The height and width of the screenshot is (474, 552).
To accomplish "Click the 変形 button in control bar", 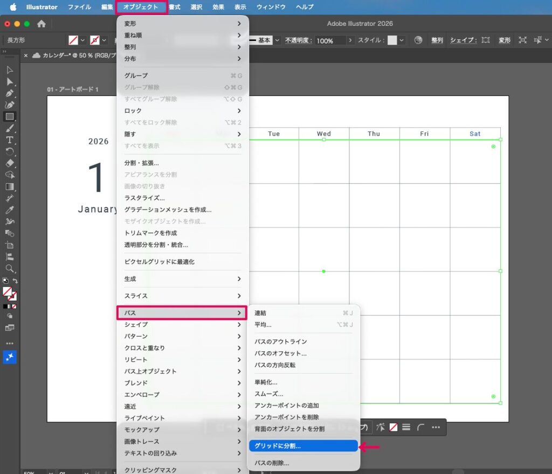I will tap(505, 40).
